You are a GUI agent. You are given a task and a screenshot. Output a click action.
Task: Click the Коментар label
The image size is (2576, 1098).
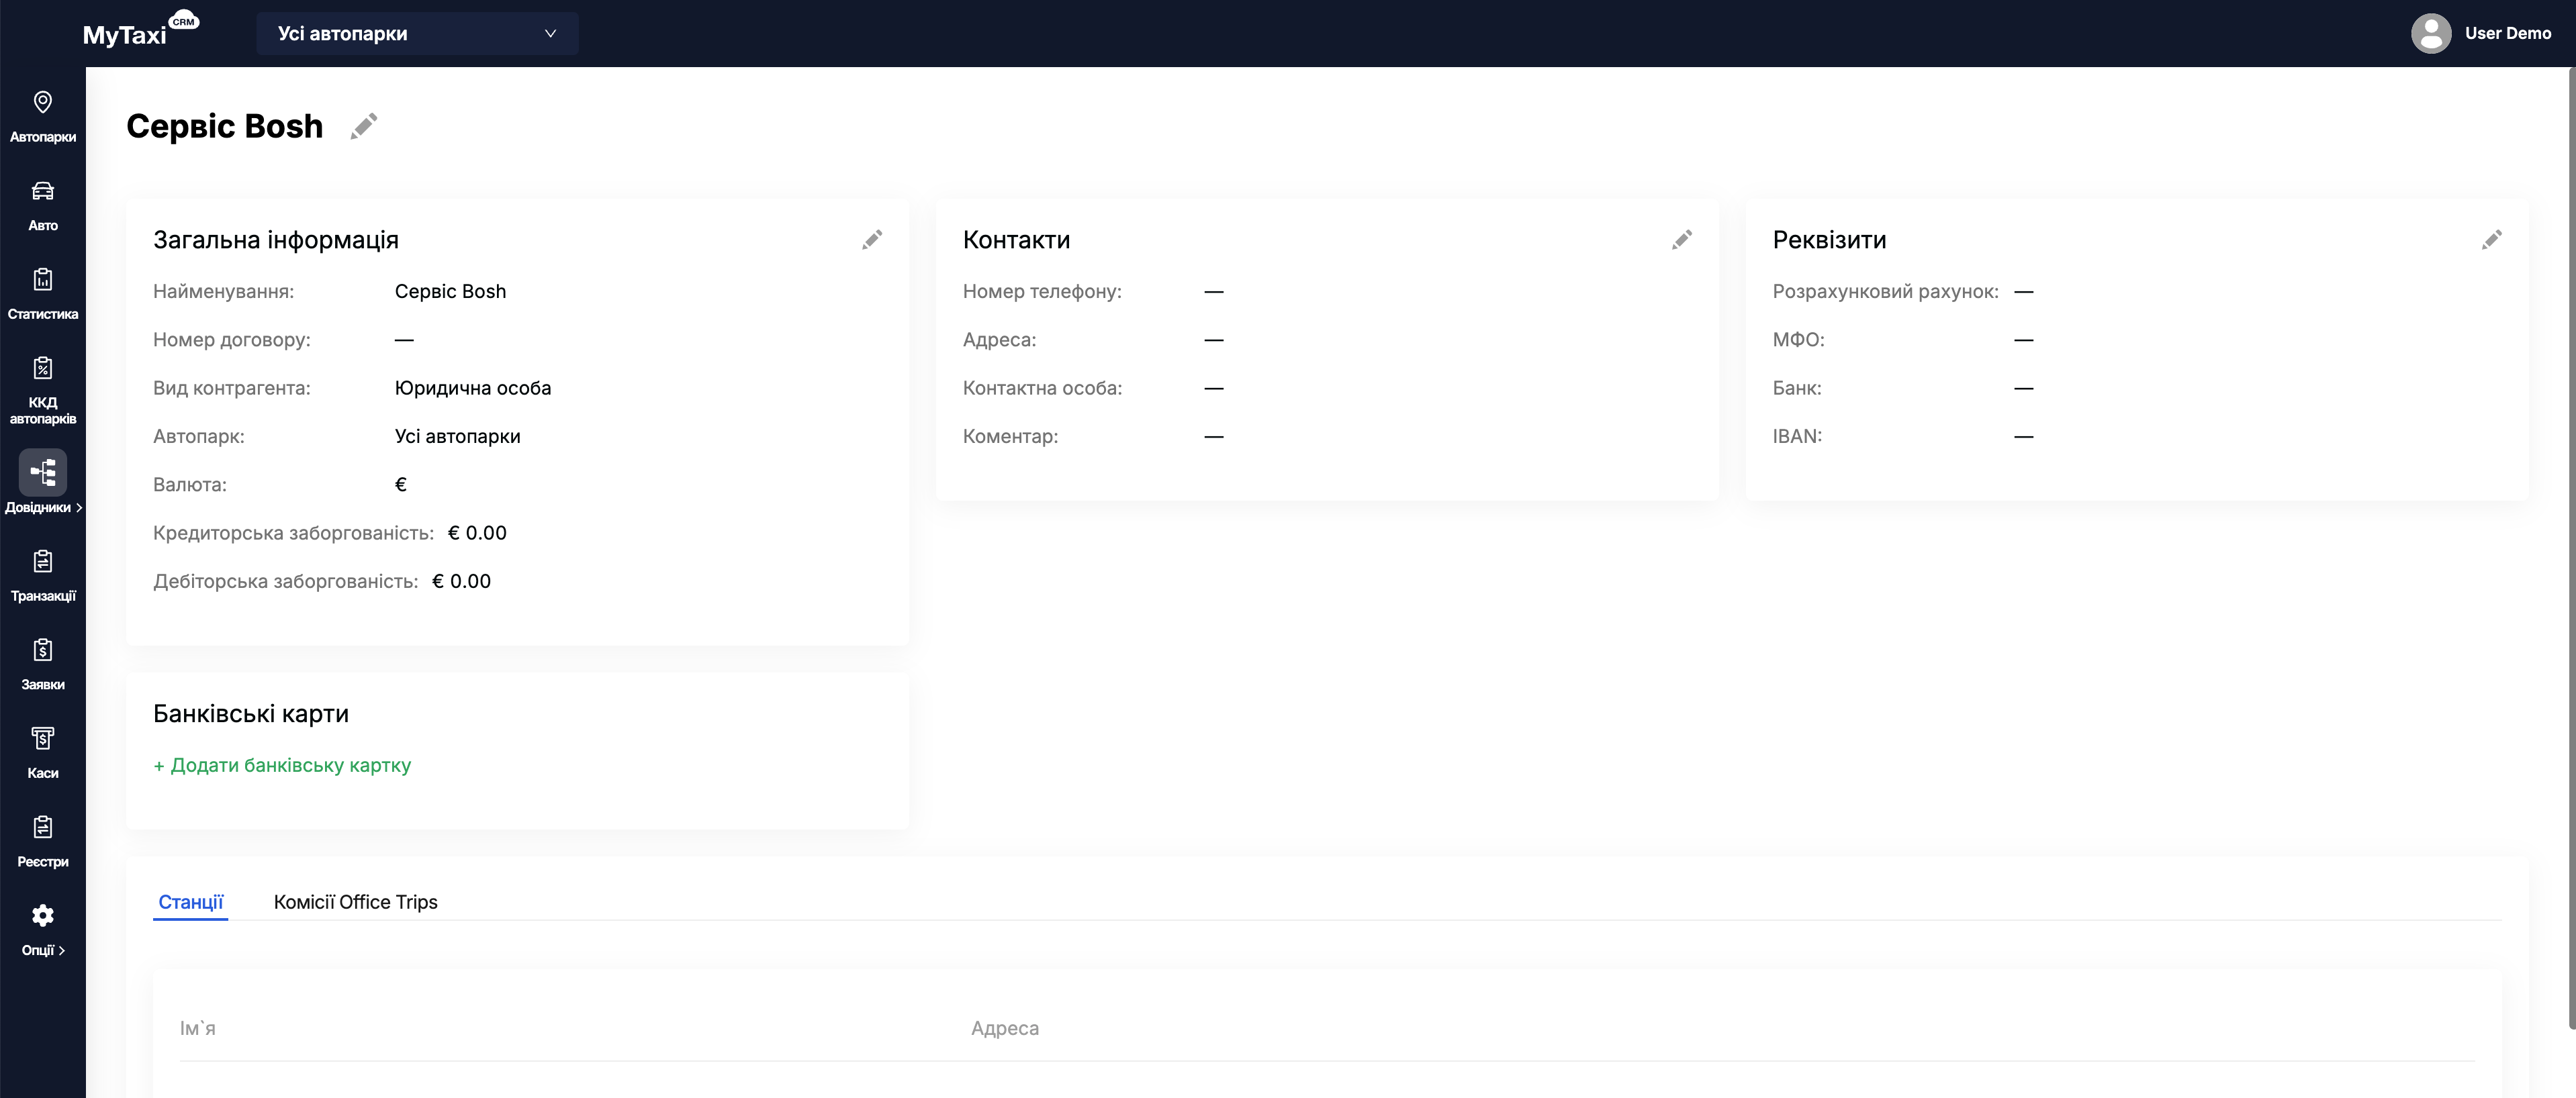[x=1010, y=437]
